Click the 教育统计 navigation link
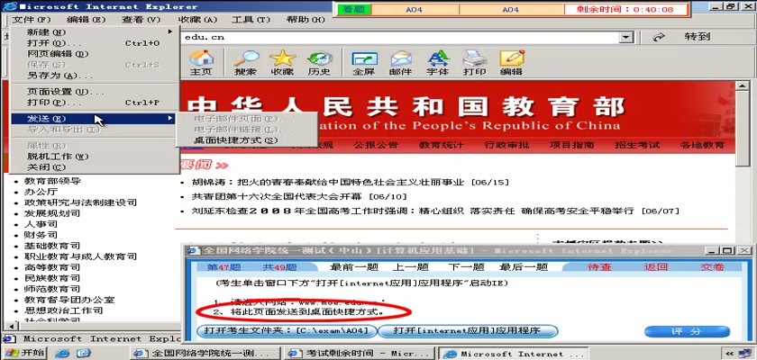 (x=441, y=145)
